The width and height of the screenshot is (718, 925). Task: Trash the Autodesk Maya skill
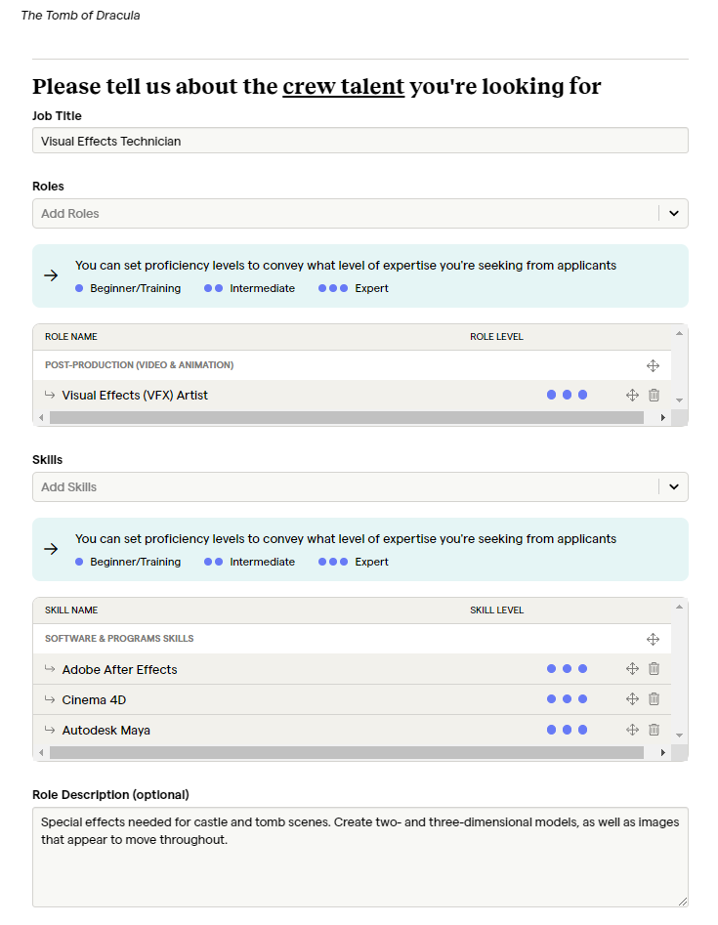(x=654, y=730)
